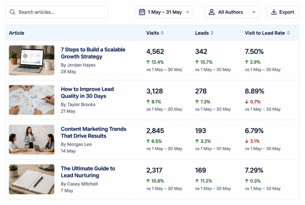Click author By Casey Mitchell
305x205 pixels.
79,184
